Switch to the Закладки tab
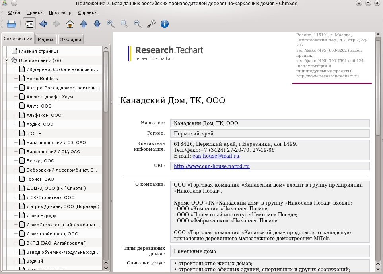The image size is (383, 274). coord(70,39)
